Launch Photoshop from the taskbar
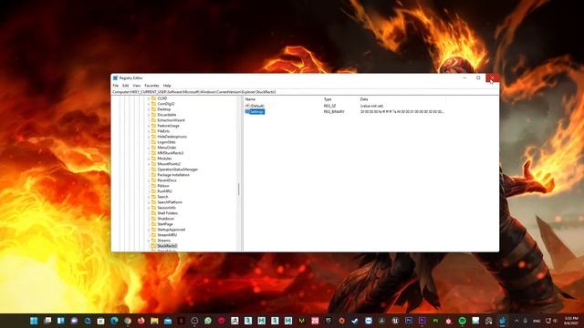The height and width of the screenshot is (328, 584). pyautogui.click(x=409, y=321)
